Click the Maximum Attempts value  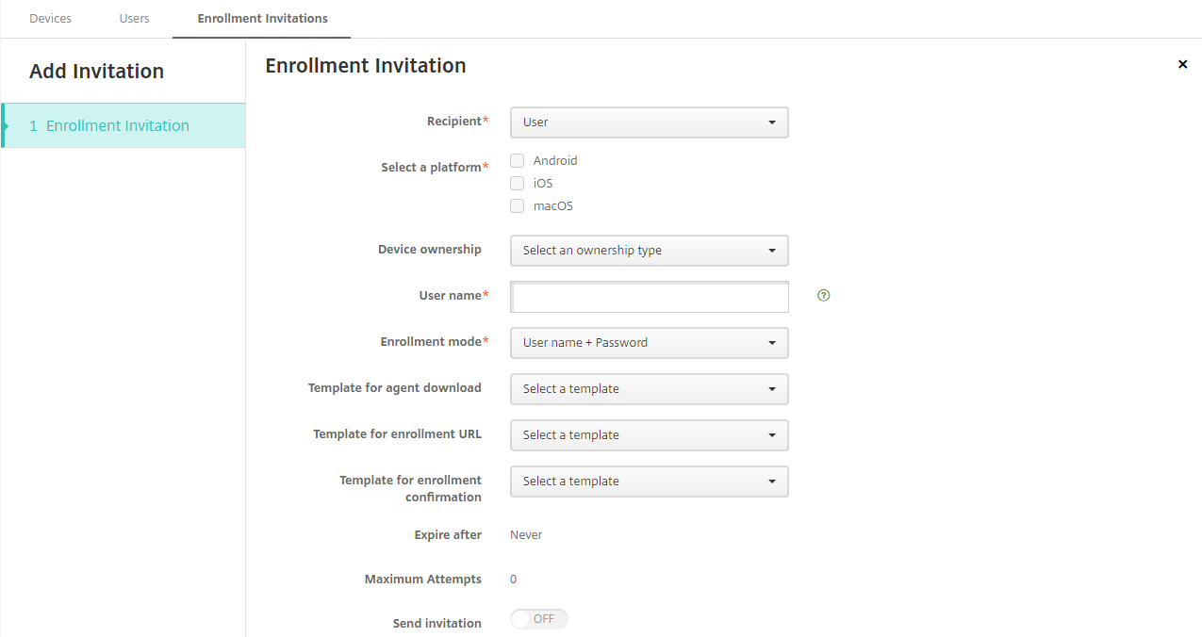514,580
